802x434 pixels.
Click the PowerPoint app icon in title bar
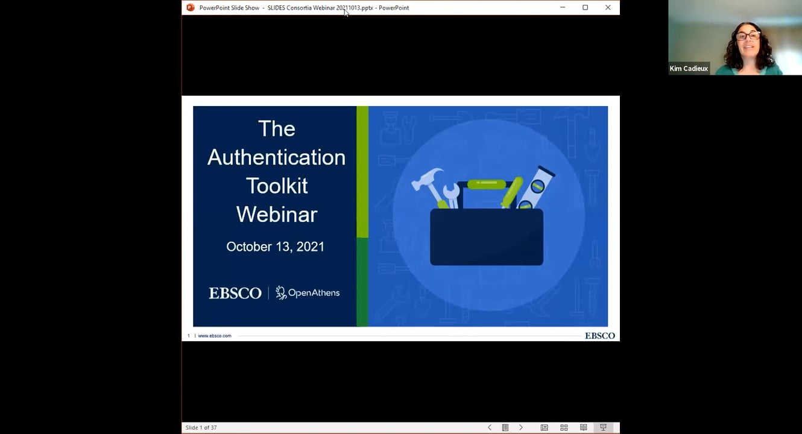coord(191,8)
